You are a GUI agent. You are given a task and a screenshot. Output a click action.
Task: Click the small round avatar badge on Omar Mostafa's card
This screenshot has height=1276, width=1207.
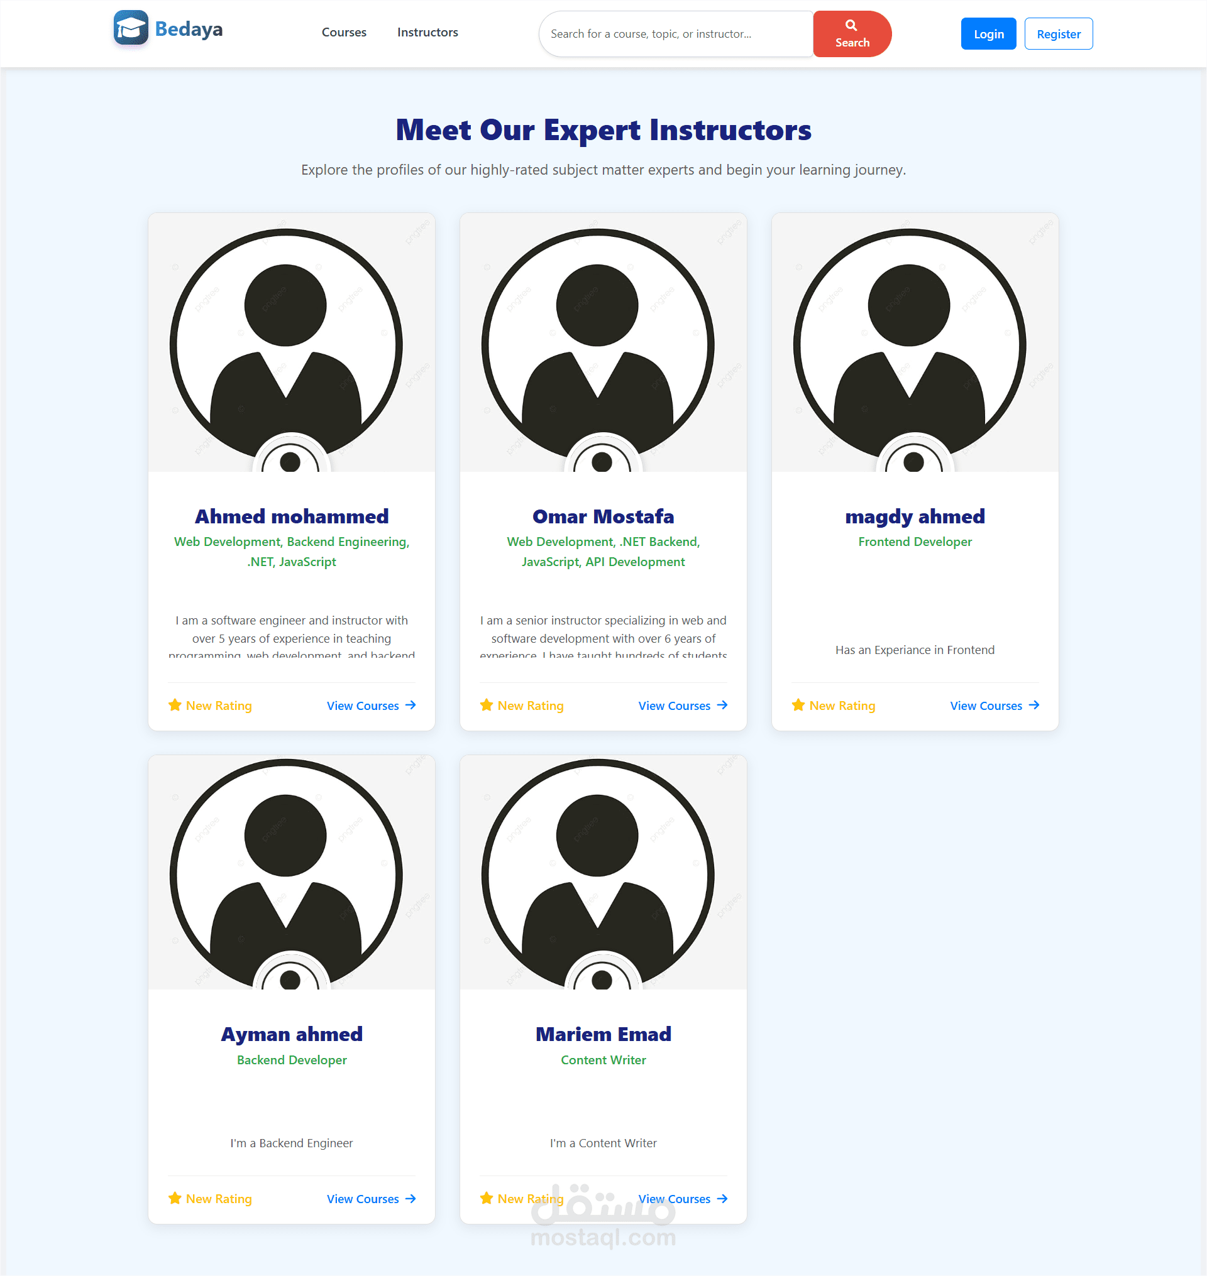pos(602,457)
